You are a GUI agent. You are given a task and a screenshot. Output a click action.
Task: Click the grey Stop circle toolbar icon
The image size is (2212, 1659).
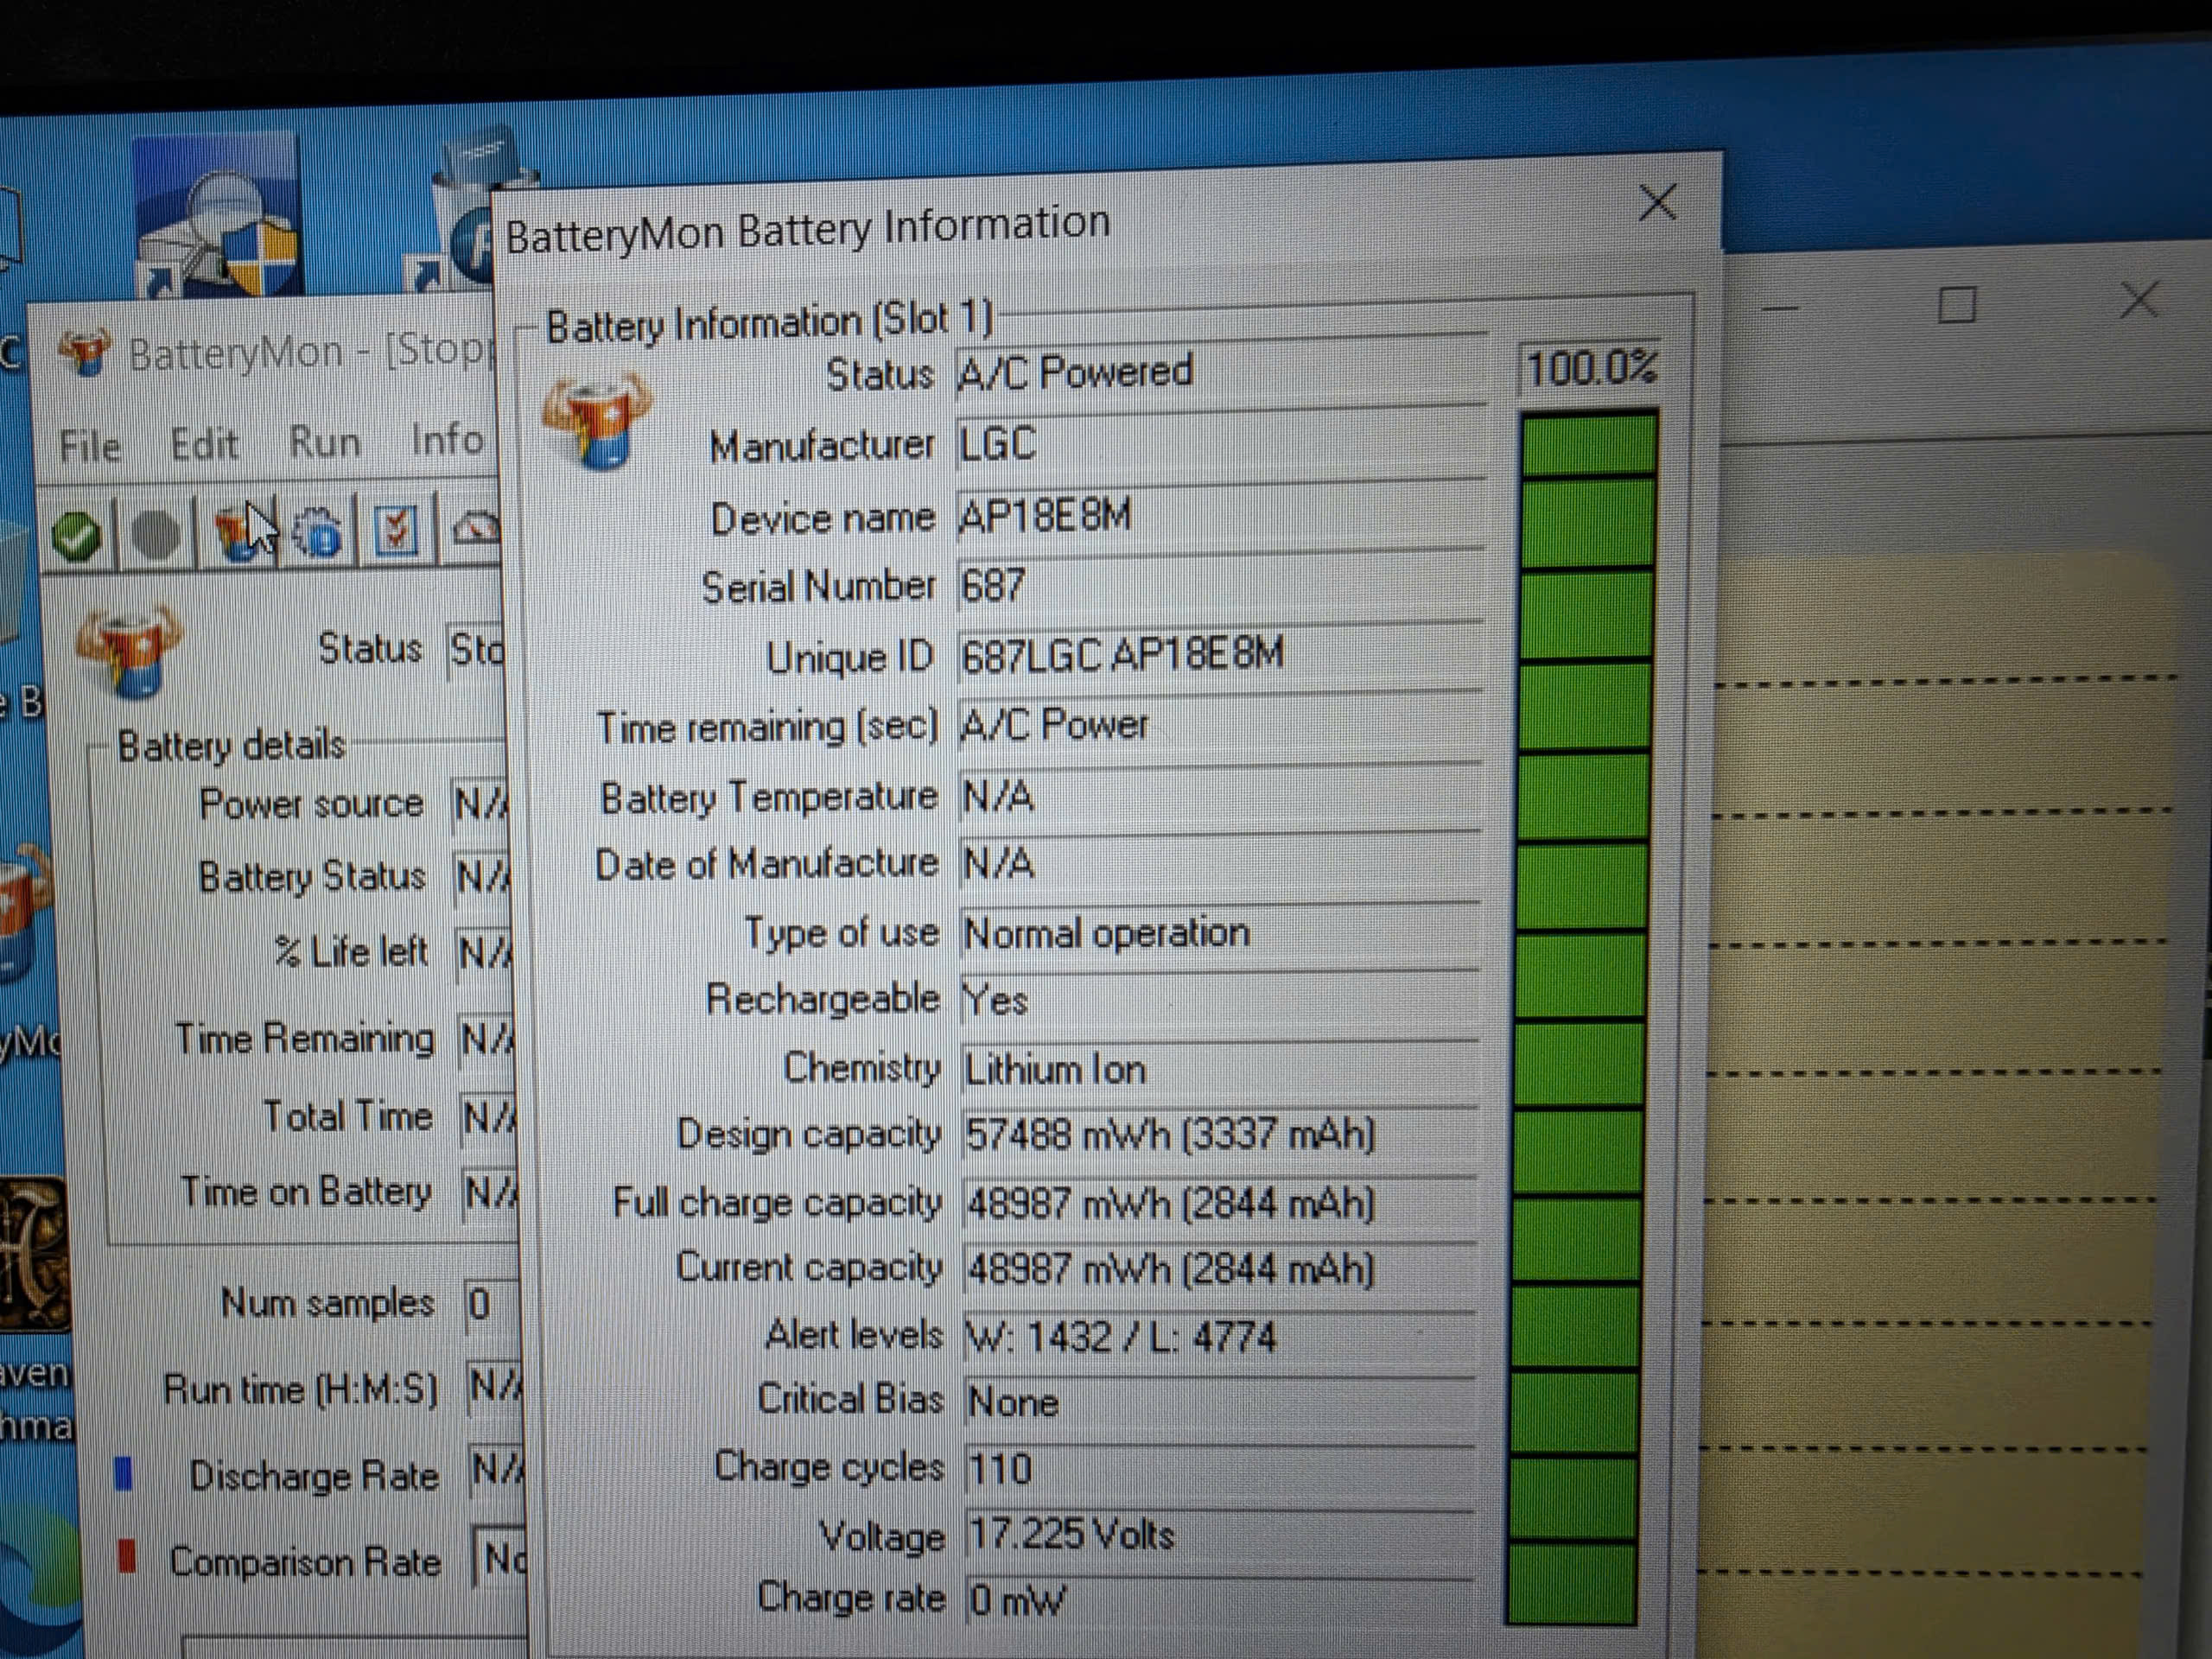pos(156,535)
